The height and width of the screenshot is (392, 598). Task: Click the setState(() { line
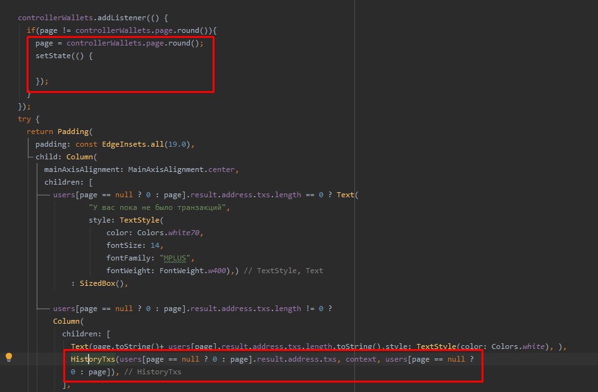coord(64,56)
